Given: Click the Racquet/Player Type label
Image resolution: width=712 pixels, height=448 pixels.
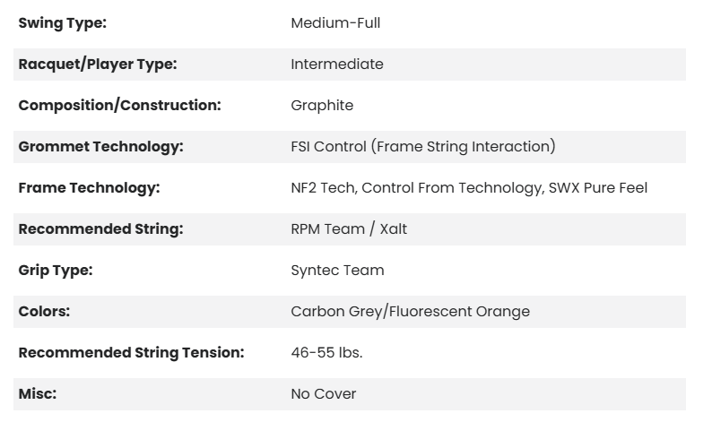Looking at the screenshot, I should [x=98, y=65].
